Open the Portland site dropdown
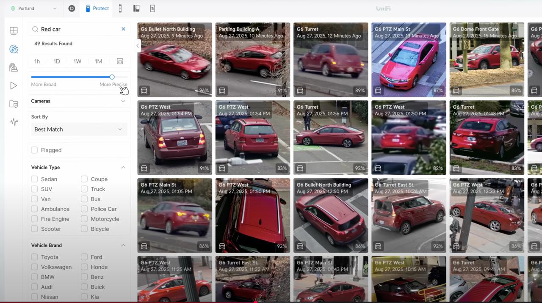Image resolution: width=542 pixels, height=303 pixels. (x=34, y=8)
